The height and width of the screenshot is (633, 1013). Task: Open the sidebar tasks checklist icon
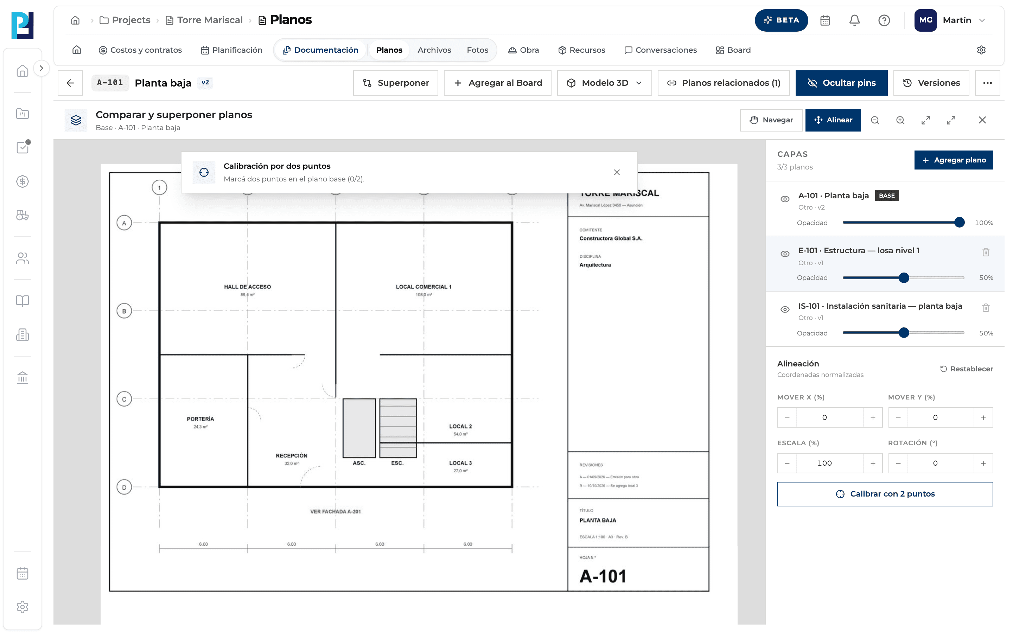pos(23,147)
